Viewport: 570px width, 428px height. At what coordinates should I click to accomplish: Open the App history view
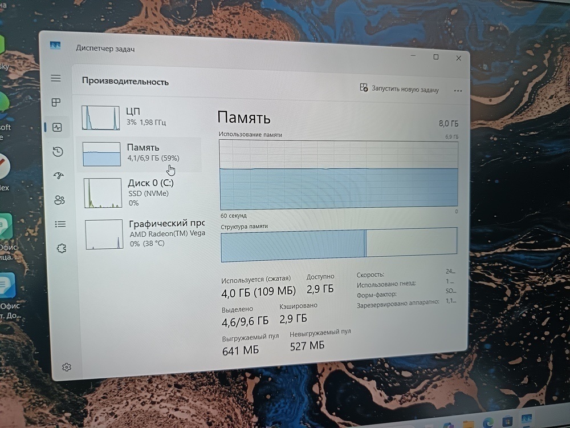(x=57, y=151)
